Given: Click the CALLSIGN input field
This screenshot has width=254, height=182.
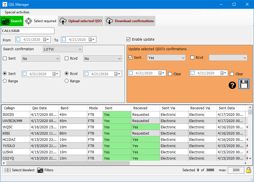Looking at the screenshot, I should click(x=28, y=31).
